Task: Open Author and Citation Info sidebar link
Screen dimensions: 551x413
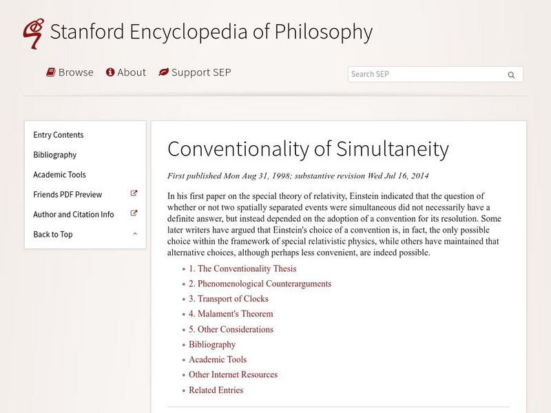Action: point(74,214)
